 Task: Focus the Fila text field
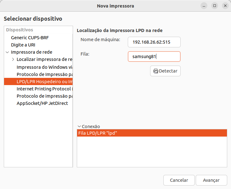point(154,57)
